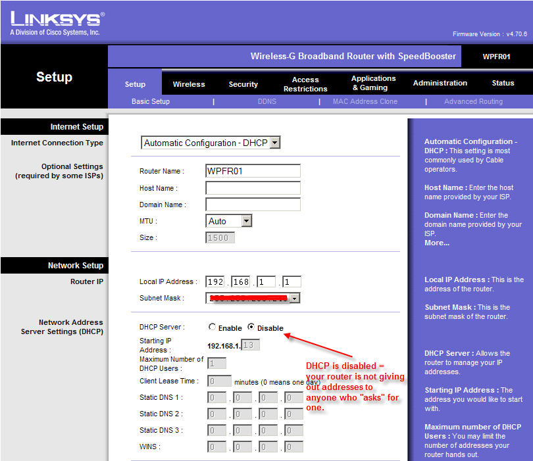Click the Maximum Number of DHCP Users field
Screen dimensions: 533x461
(217, 364)
